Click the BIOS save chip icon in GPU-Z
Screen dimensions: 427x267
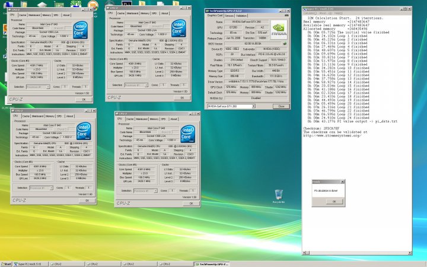point(285,43)
